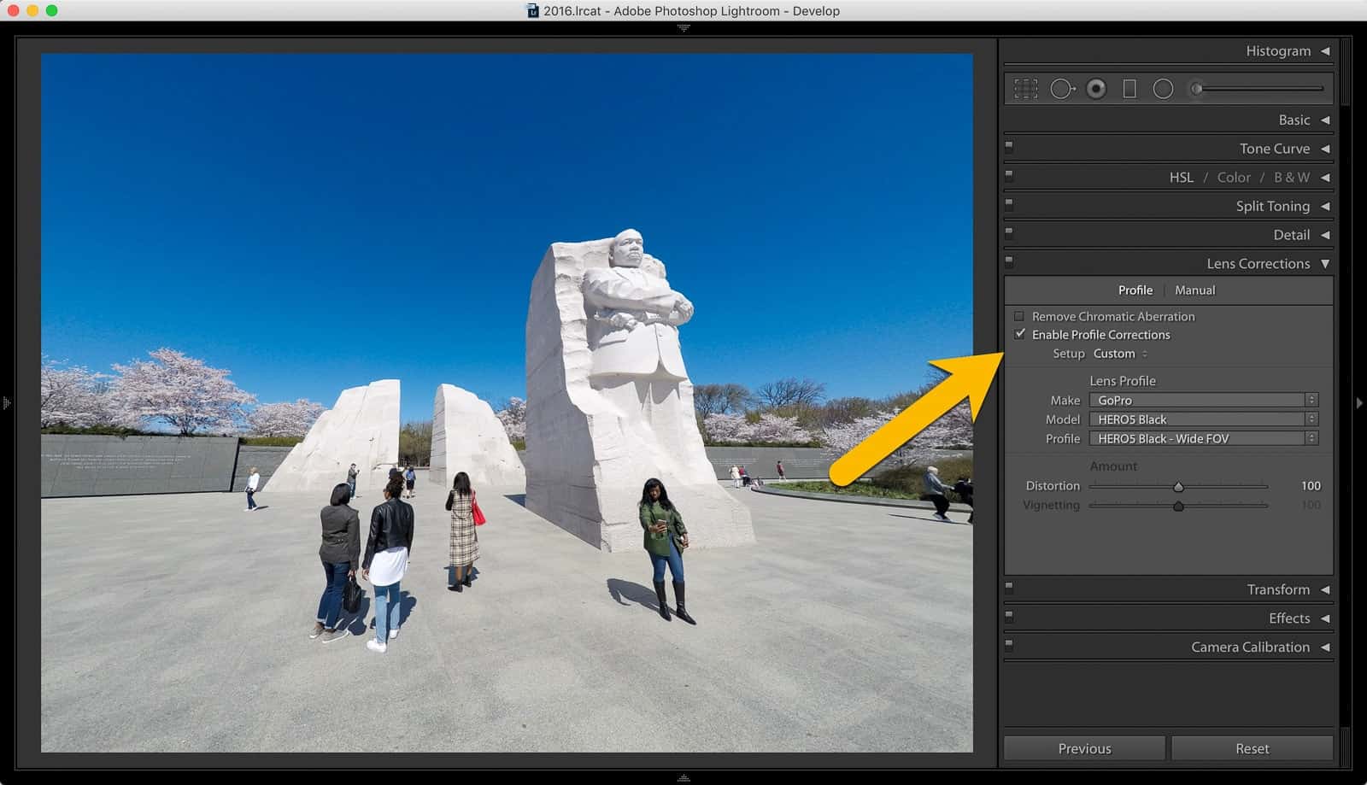Toggle Transform panel on/off switch
This screenshot has width=1367, height=785.
coord(1009,587)
